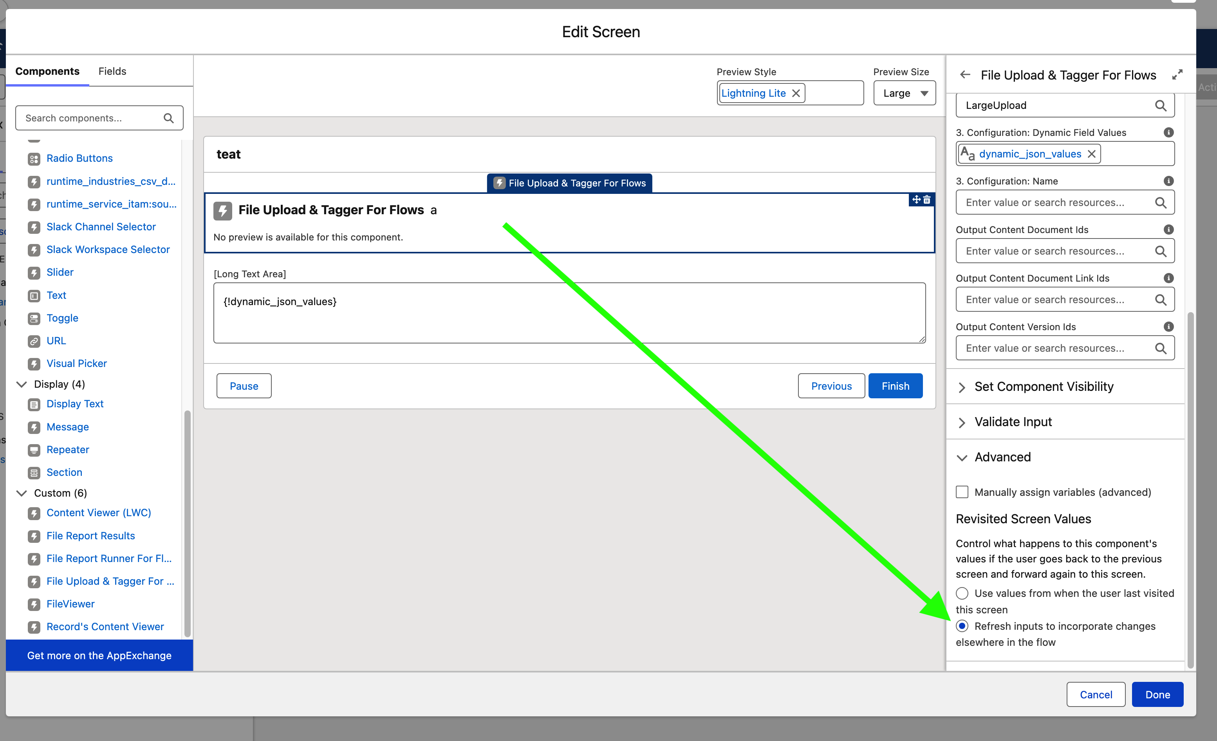
Task: Click the magnifier in the components search bar
Action: [168, 117]
